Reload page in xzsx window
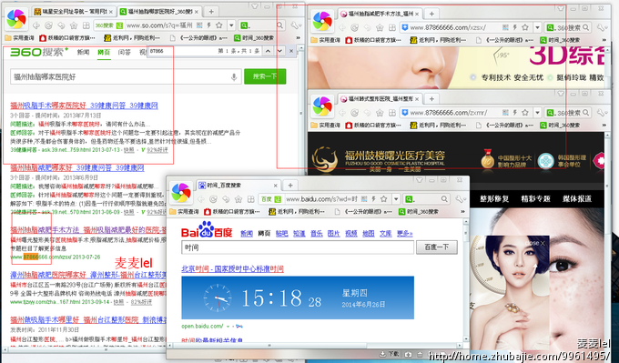Image resolution: width=619 pixels, height=363 pixels. pyautogui.click(x=355, y=27)
